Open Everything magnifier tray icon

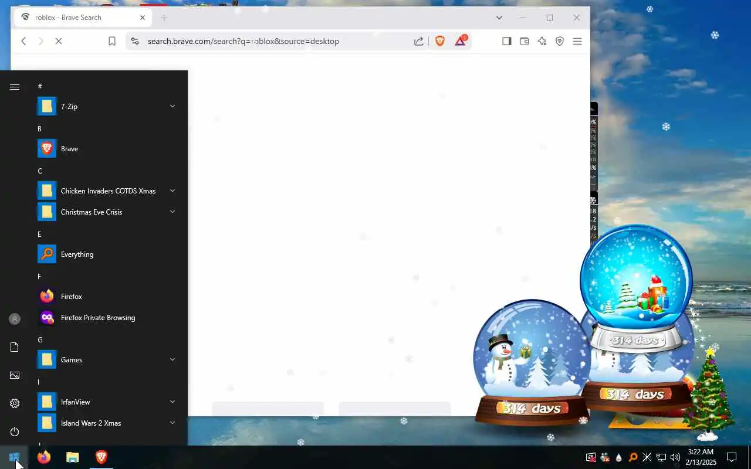tap(632, 457)
